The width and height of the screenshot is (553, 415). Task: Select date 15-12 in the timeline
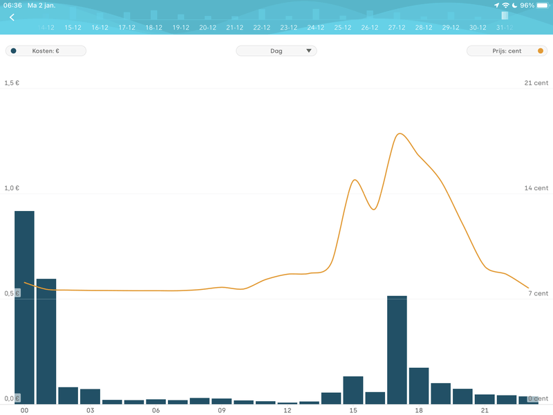coord(73,28)
